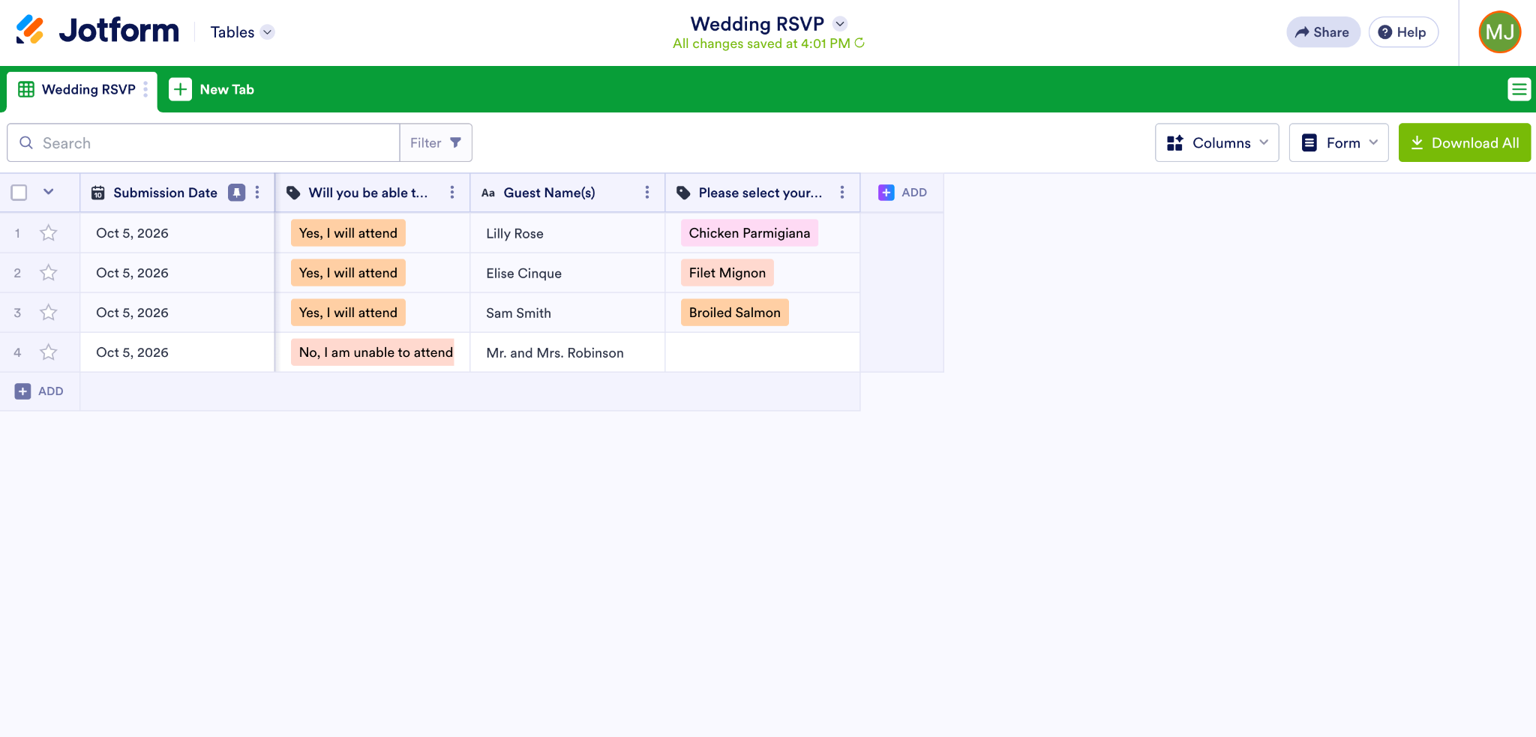
Task: Create a New Tab
Action: tap(211, 89)
